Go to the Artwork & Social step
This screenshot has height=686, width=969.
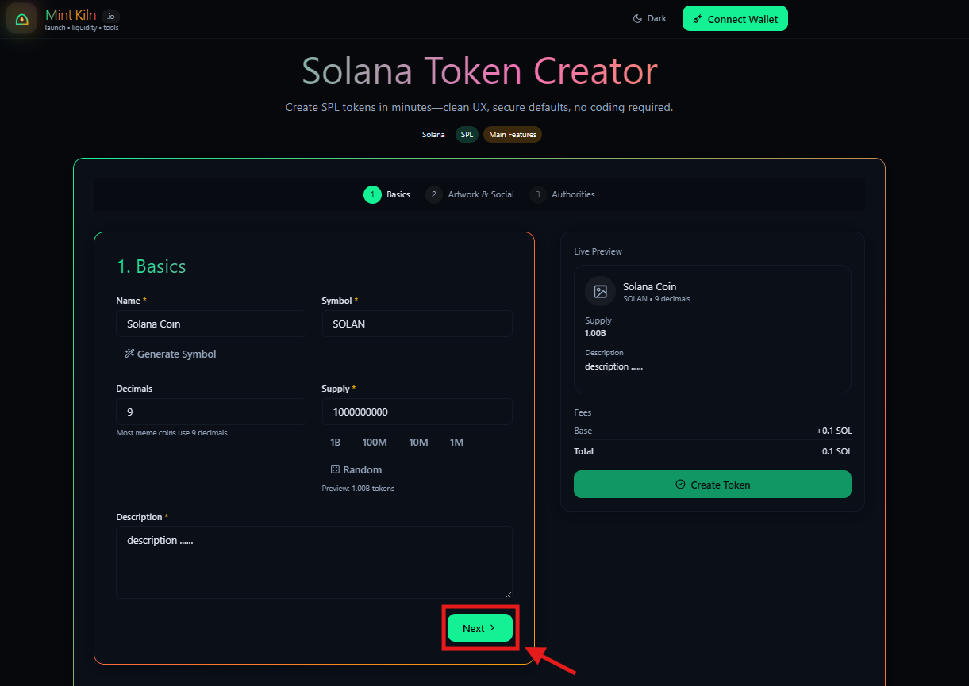[470, 194]
